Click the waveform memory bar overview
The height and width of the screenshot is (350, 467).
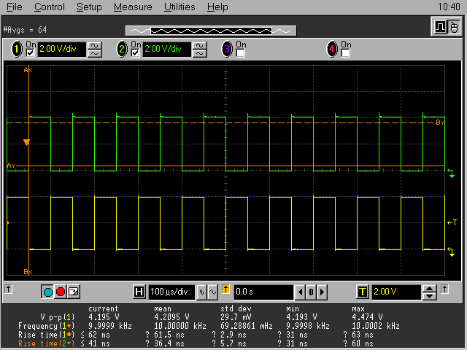(x=212, y=31)
